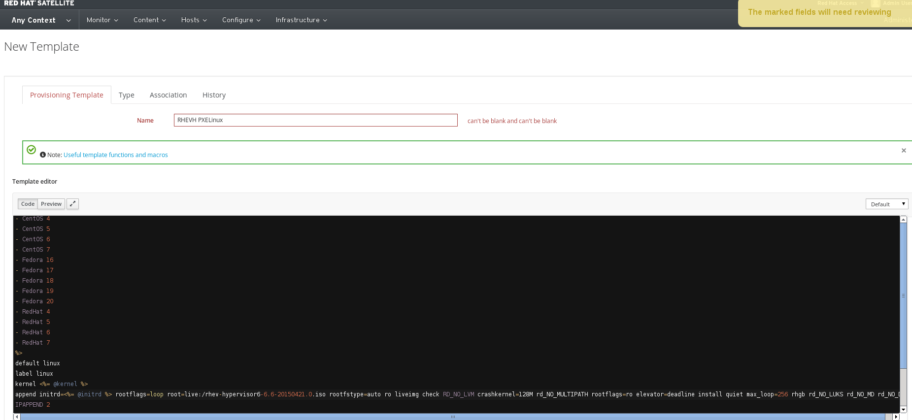Switch to the History tab
The image size is (912, 420).
click(214, 95)
